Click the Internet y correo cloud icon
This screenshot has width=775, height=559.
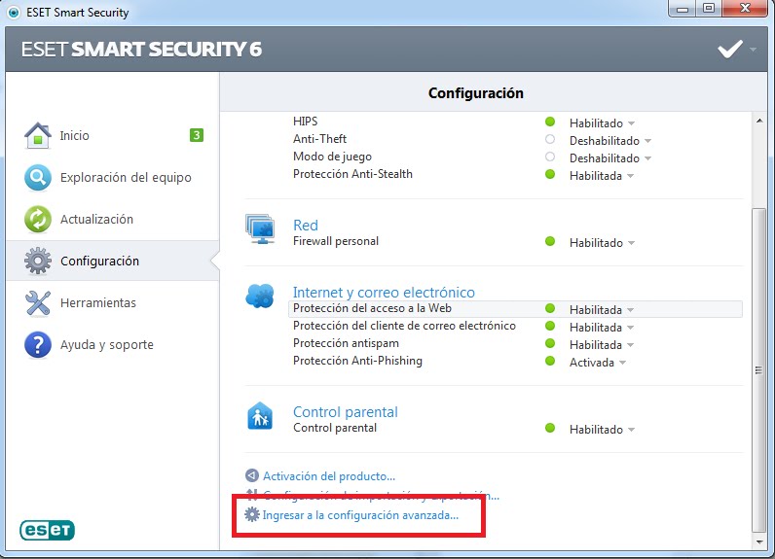(260, 297)
